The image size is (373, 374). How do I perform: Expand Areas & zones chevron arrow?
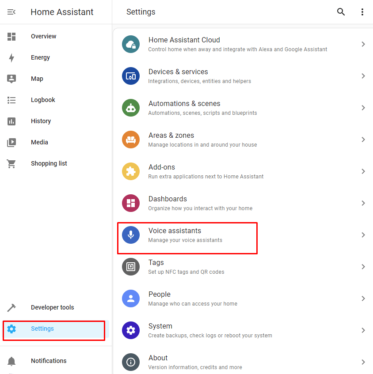pyautogui.click(x=363, y=140)
